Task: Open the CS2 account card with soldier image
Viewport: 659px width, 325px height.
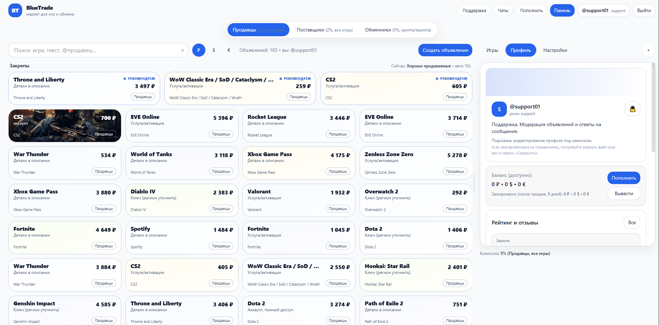Action: click(x=65, y=126)
